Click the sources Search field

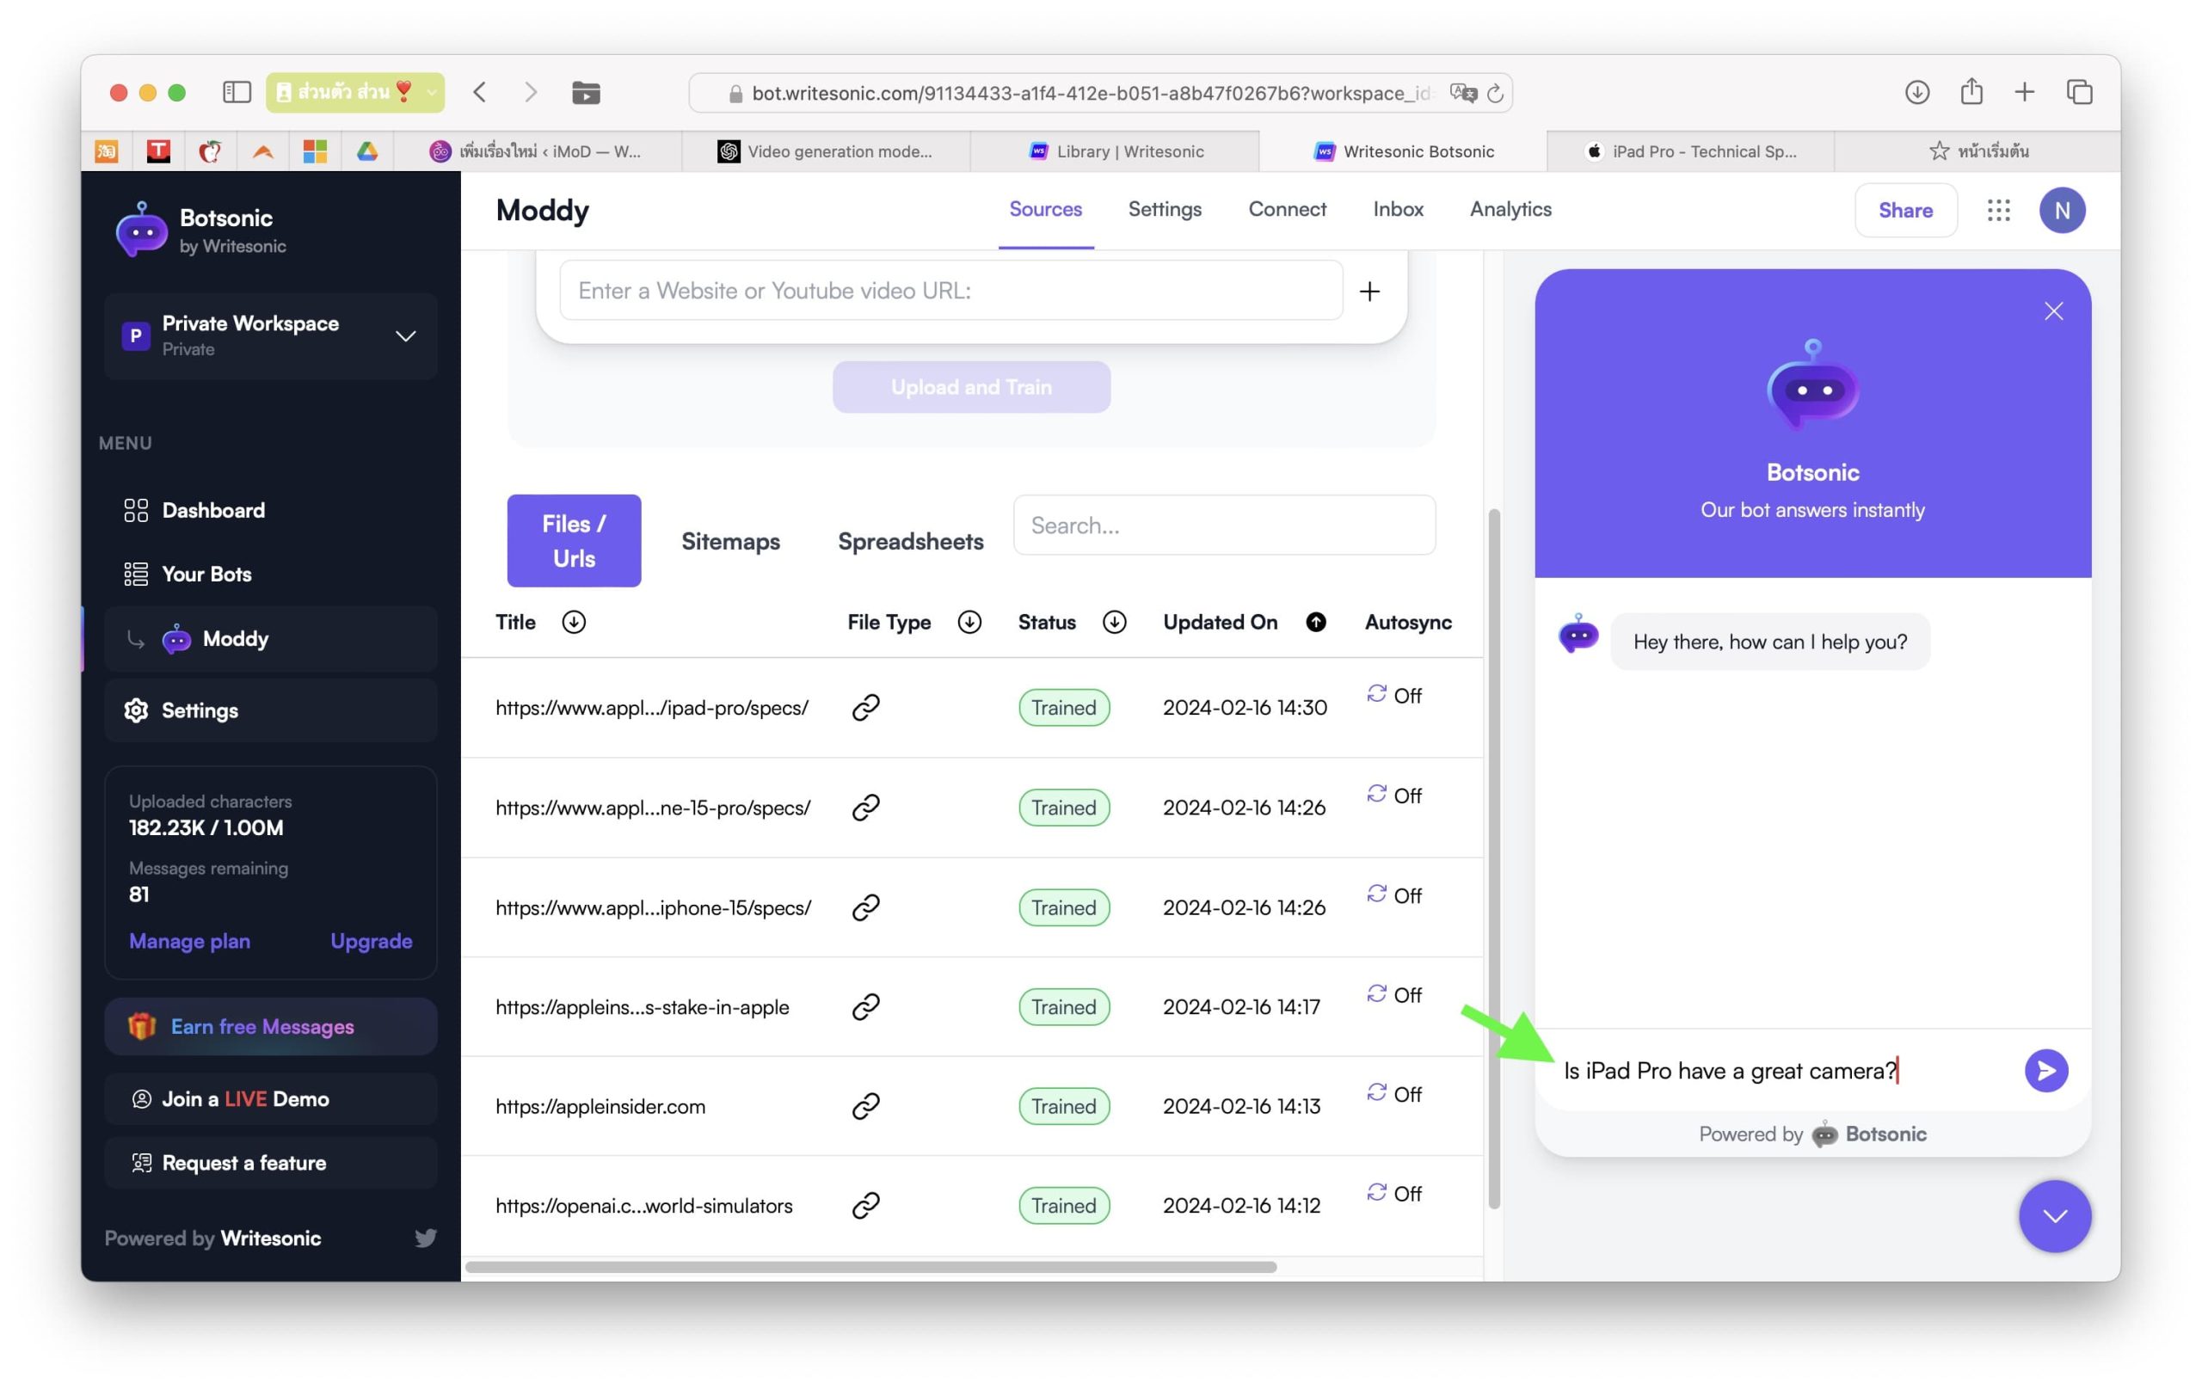click(1223, 525)
